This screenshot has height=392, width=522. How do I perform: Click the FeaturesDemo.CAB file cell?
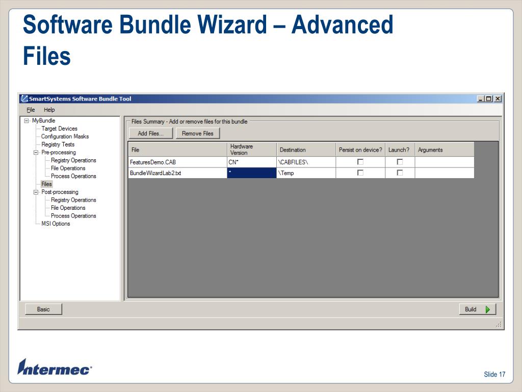pyautogui.click(x=177, y=162)
